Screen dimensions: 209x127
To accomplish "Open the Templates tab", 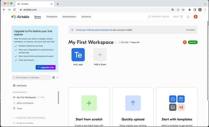I will 52,17.
